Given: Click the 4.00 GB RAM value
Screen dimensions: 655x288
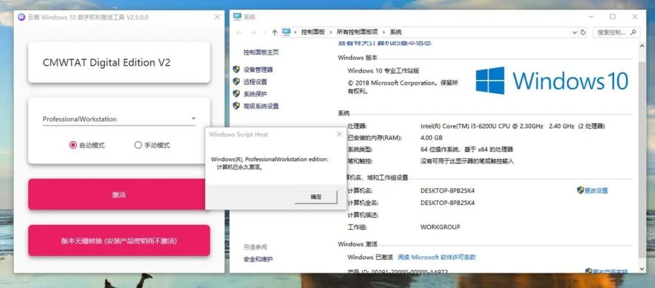Looking at the screenshot, I should pos(431,137).
